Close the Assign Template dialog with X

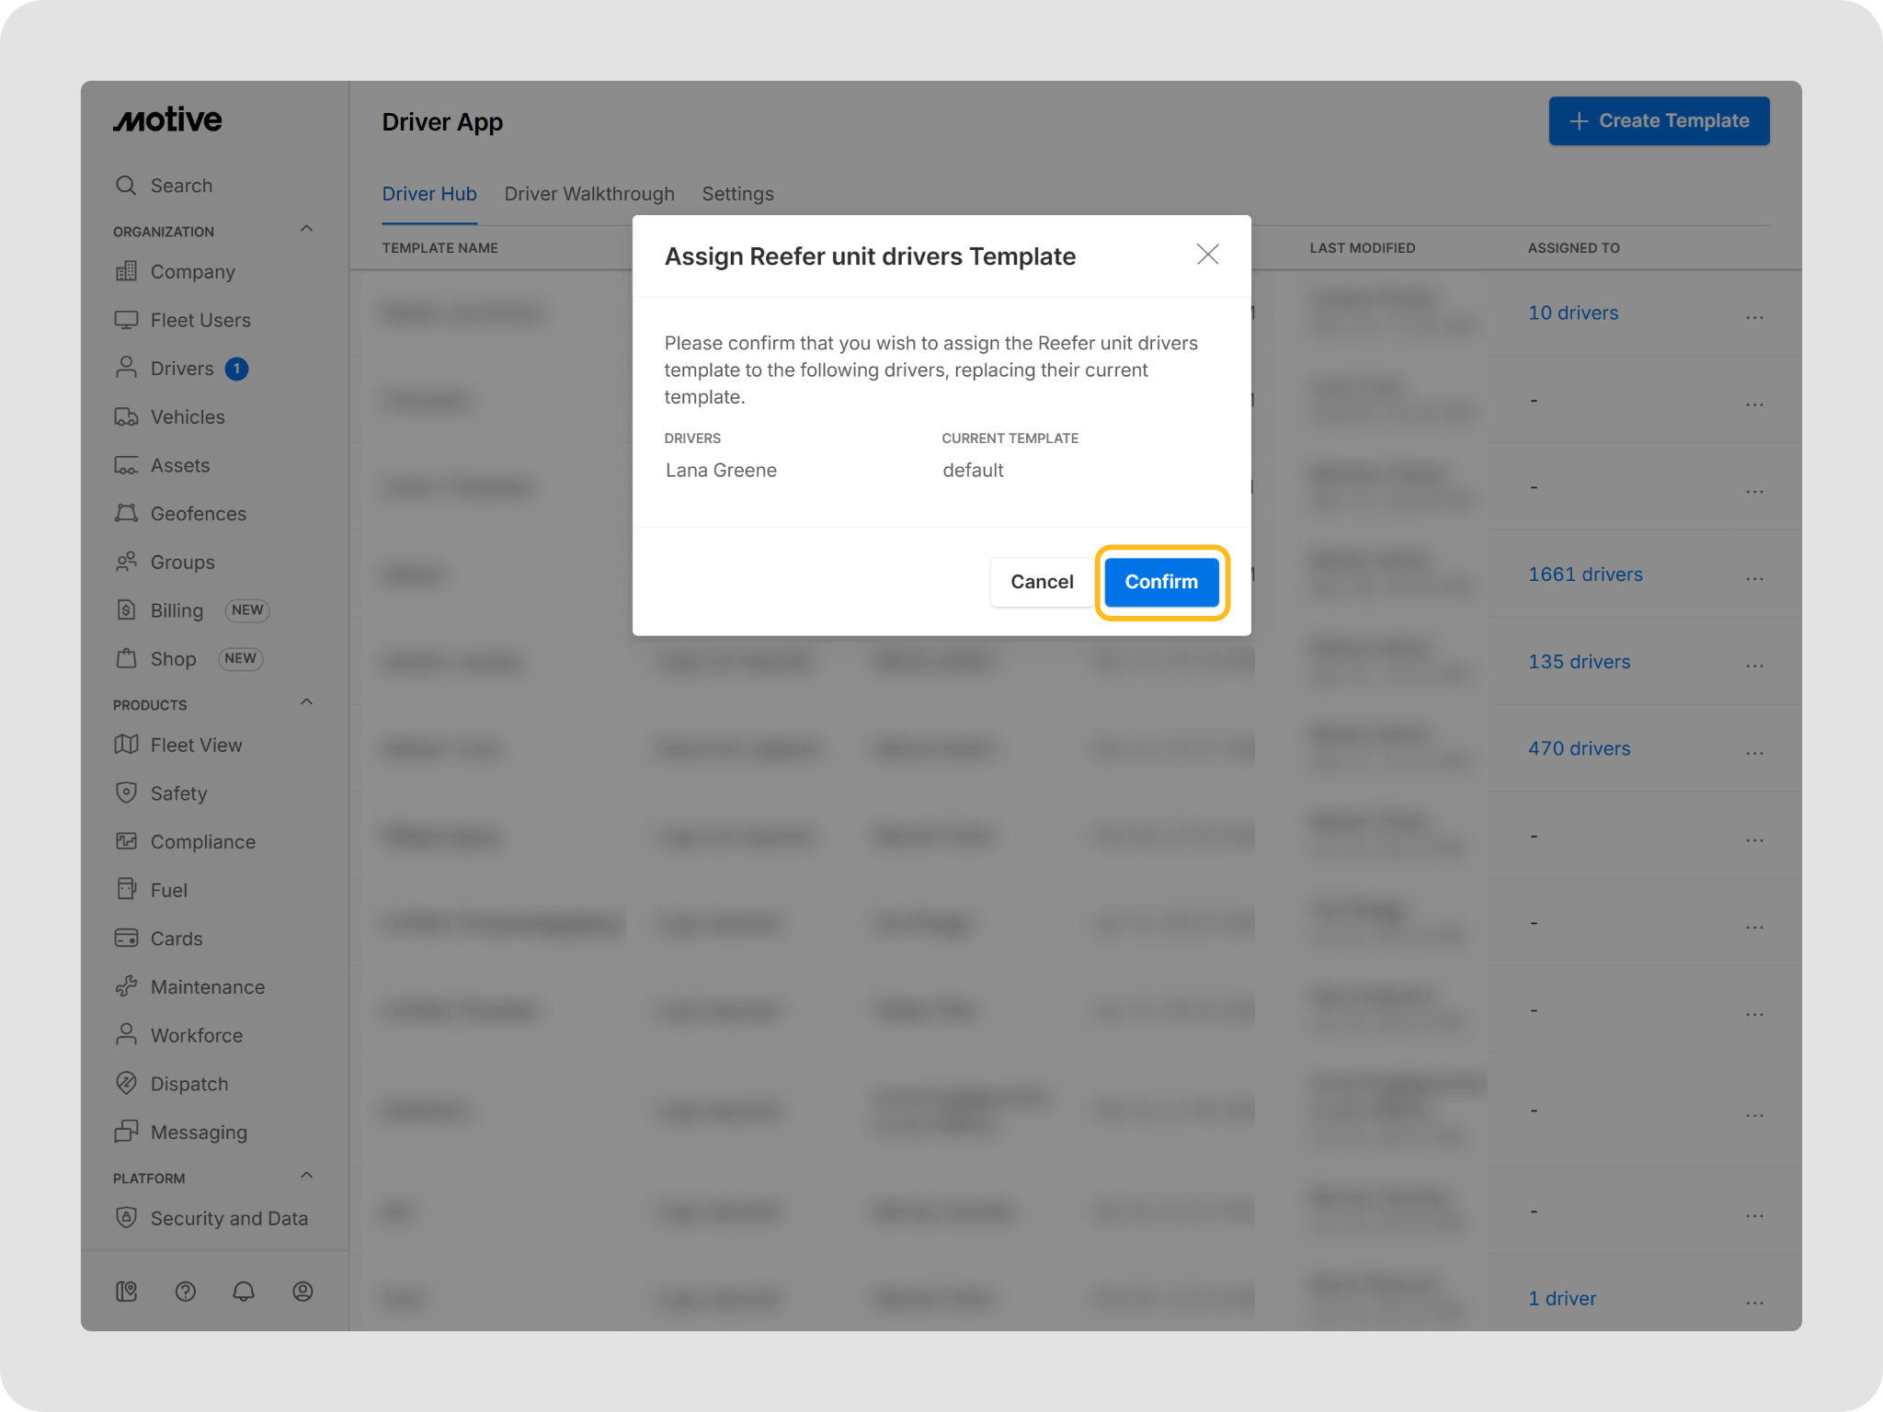pos(1207,255)
